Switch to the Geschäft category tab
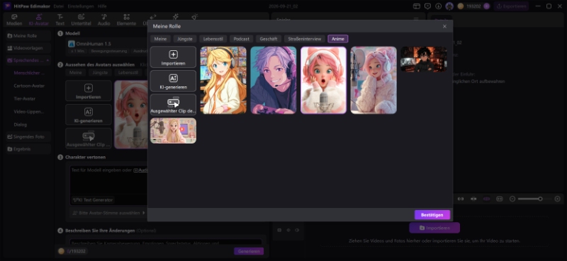 coord(269,39)
